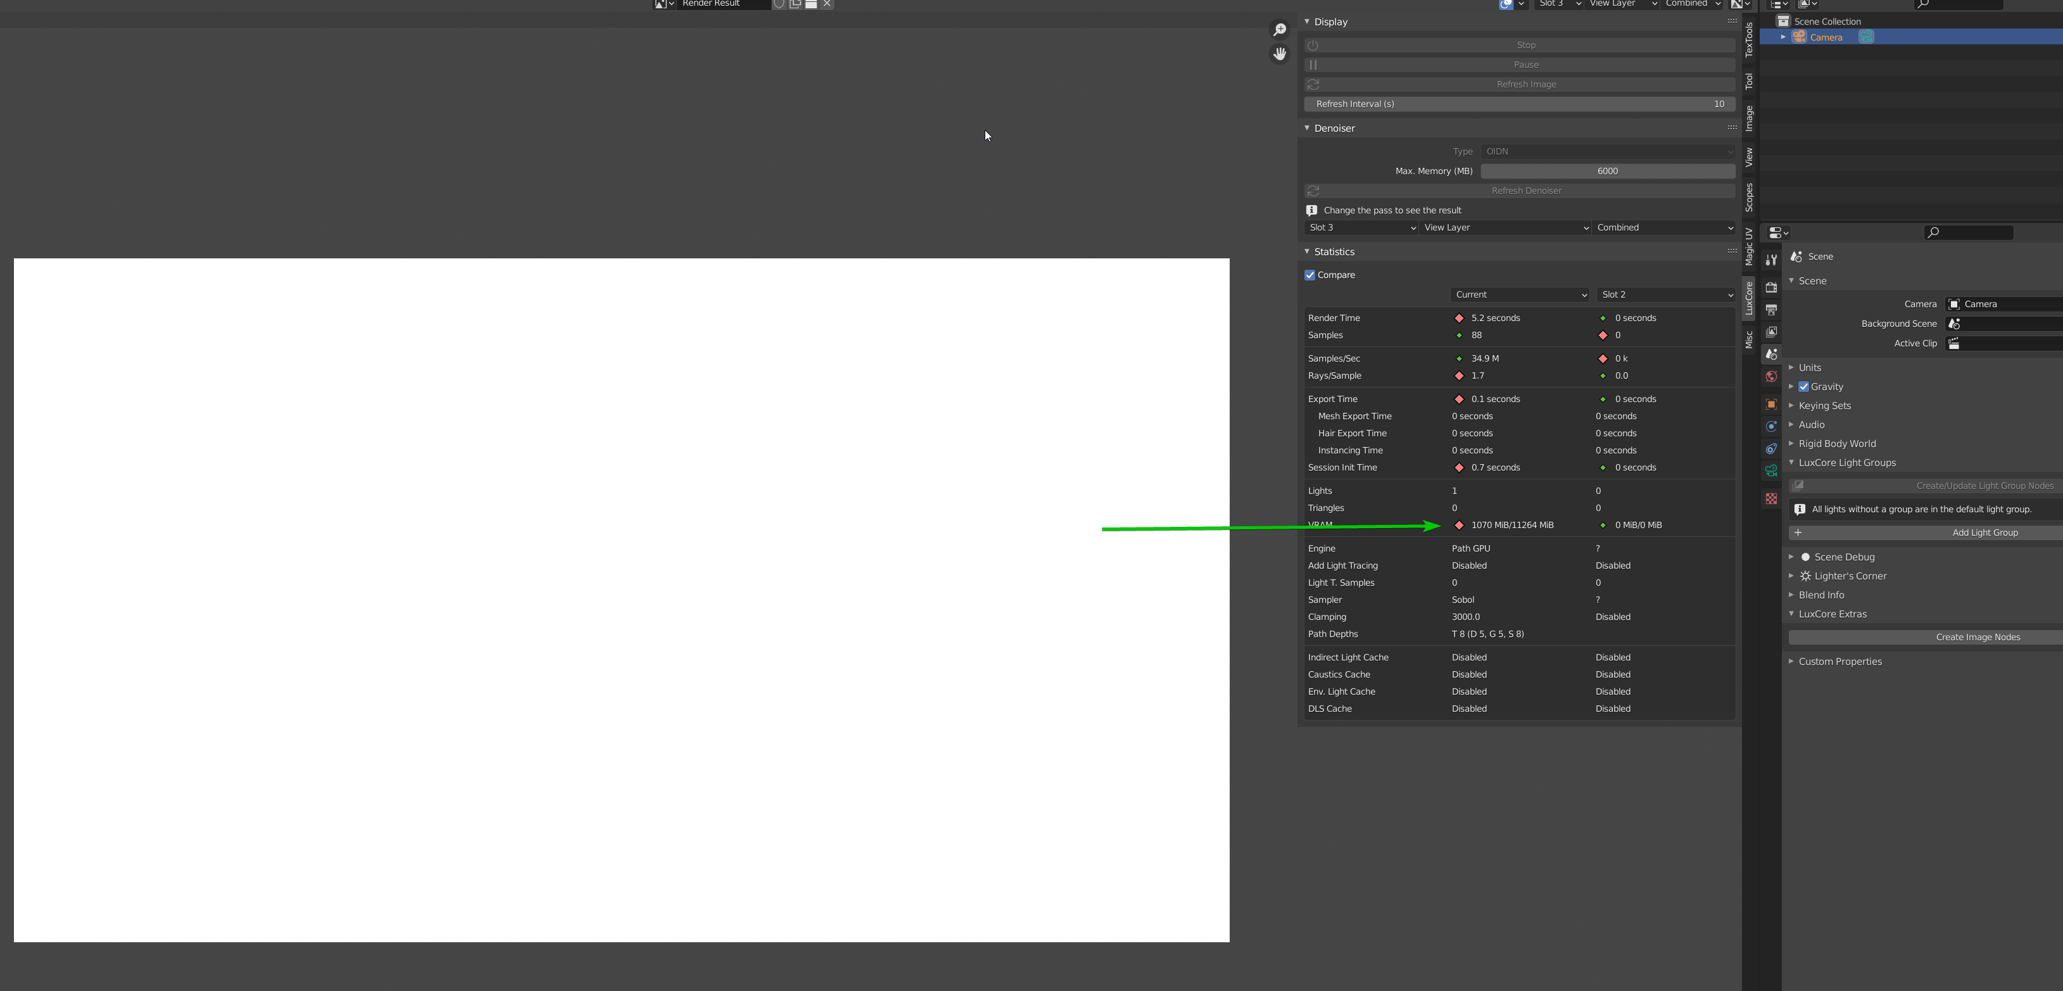Click the Create Image Nodes button

point(1978,638)
